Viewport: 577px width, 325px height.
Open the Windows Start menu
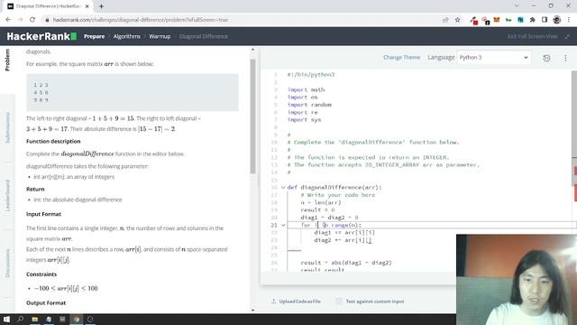tap(6, 319)
